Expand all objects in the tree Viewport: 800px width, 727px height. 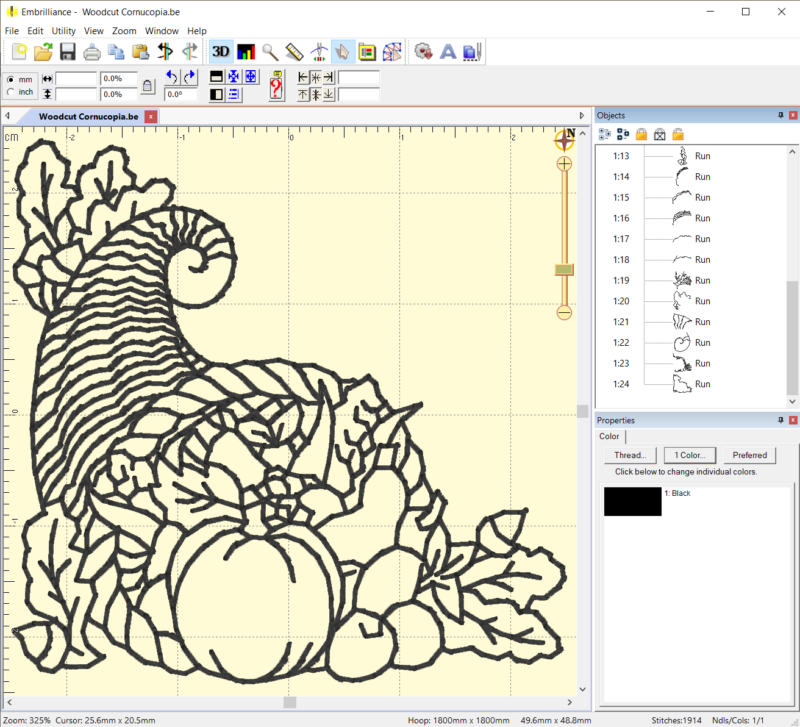[604, 134]
